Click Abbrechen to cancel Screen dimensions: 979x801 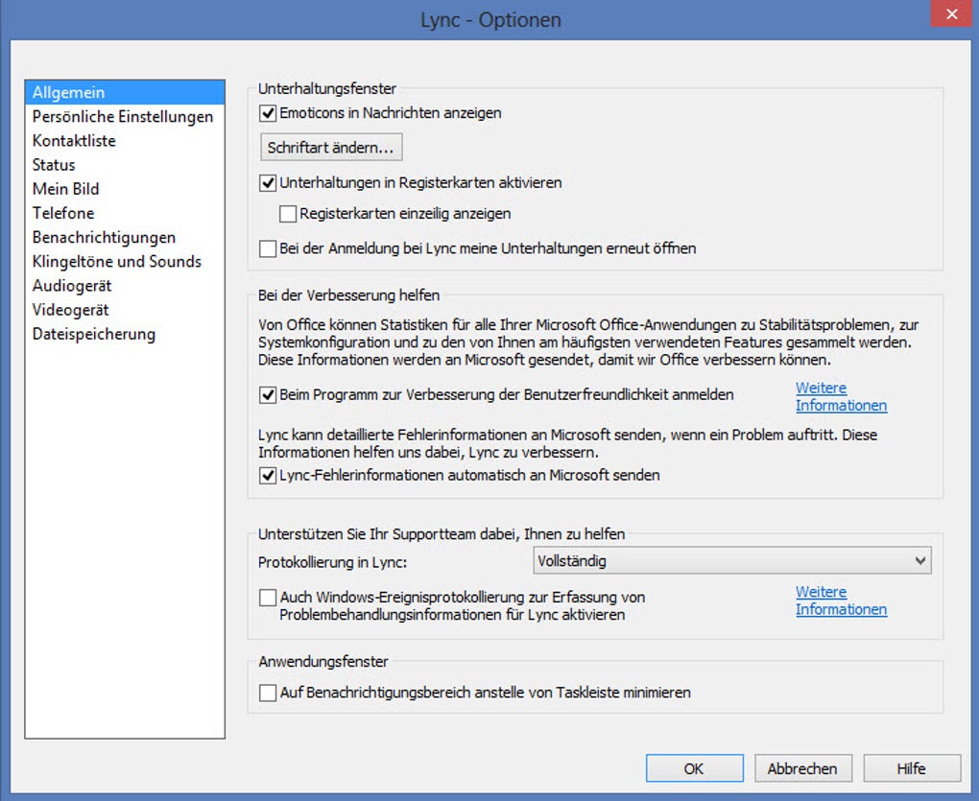click(803, 768)
